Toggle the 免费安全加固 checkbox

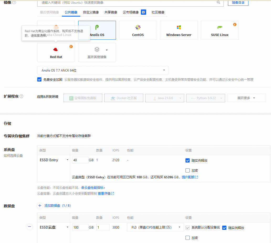39,79
